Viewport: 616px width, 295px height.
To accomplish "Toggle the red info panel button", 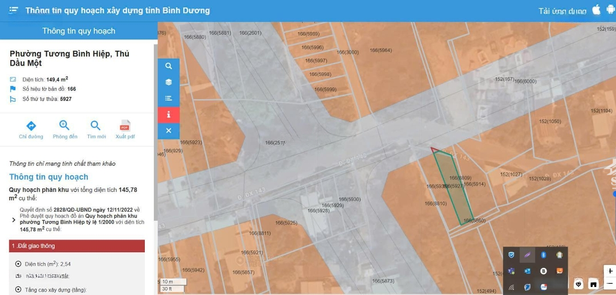I will [168, 115].
